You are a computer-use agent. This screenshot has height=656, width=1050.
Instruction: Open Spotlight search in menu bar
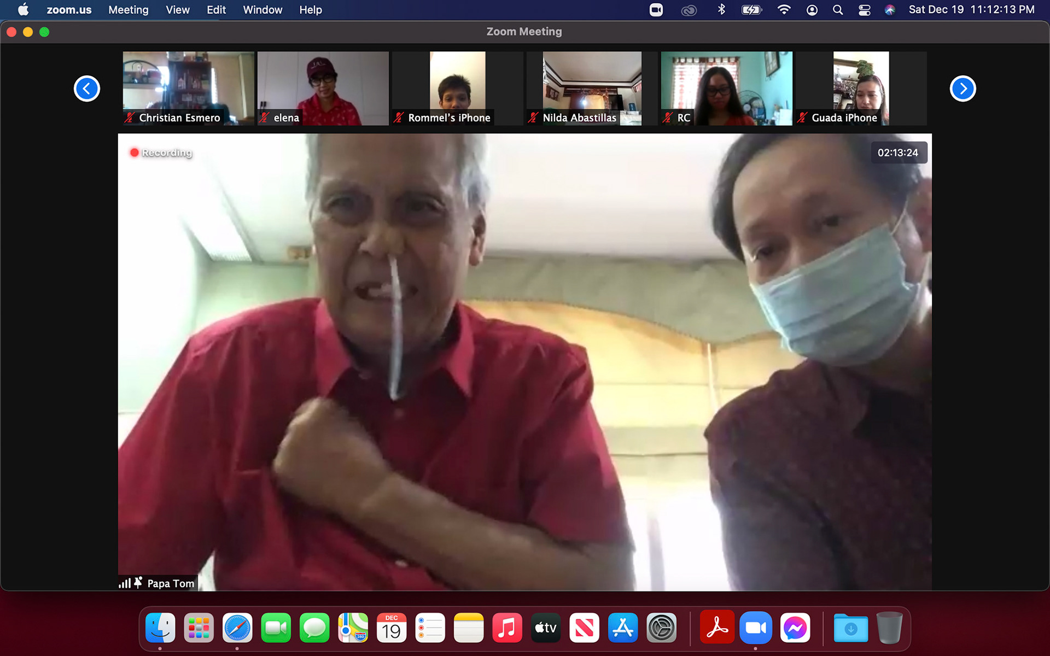[x=837, y=10]
